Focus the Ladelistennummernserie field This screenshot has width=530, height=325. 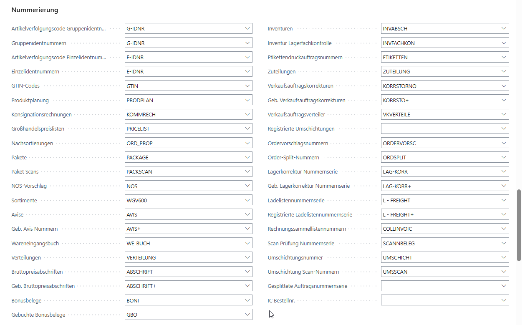click(x=440, y=200)
